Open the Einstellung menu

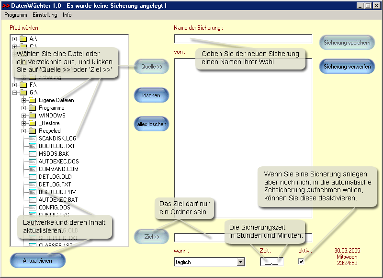[x=45, y=15]
